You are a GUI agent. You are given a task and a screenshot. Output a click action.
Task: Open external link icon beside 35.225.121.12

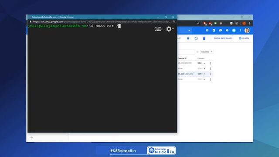click(192, 74)
